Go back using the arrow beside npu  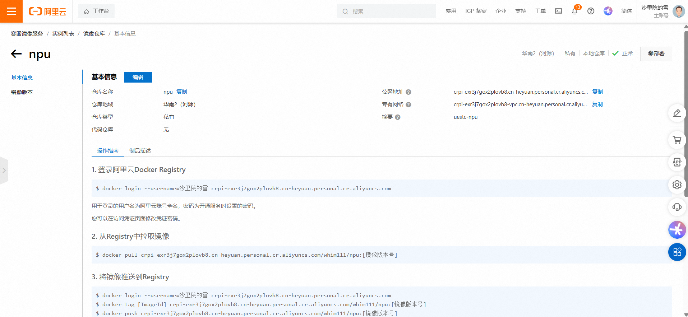click(x=16, y=54)
